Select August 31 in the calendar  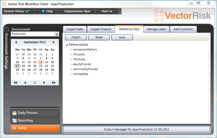click(x=41, y=54)
